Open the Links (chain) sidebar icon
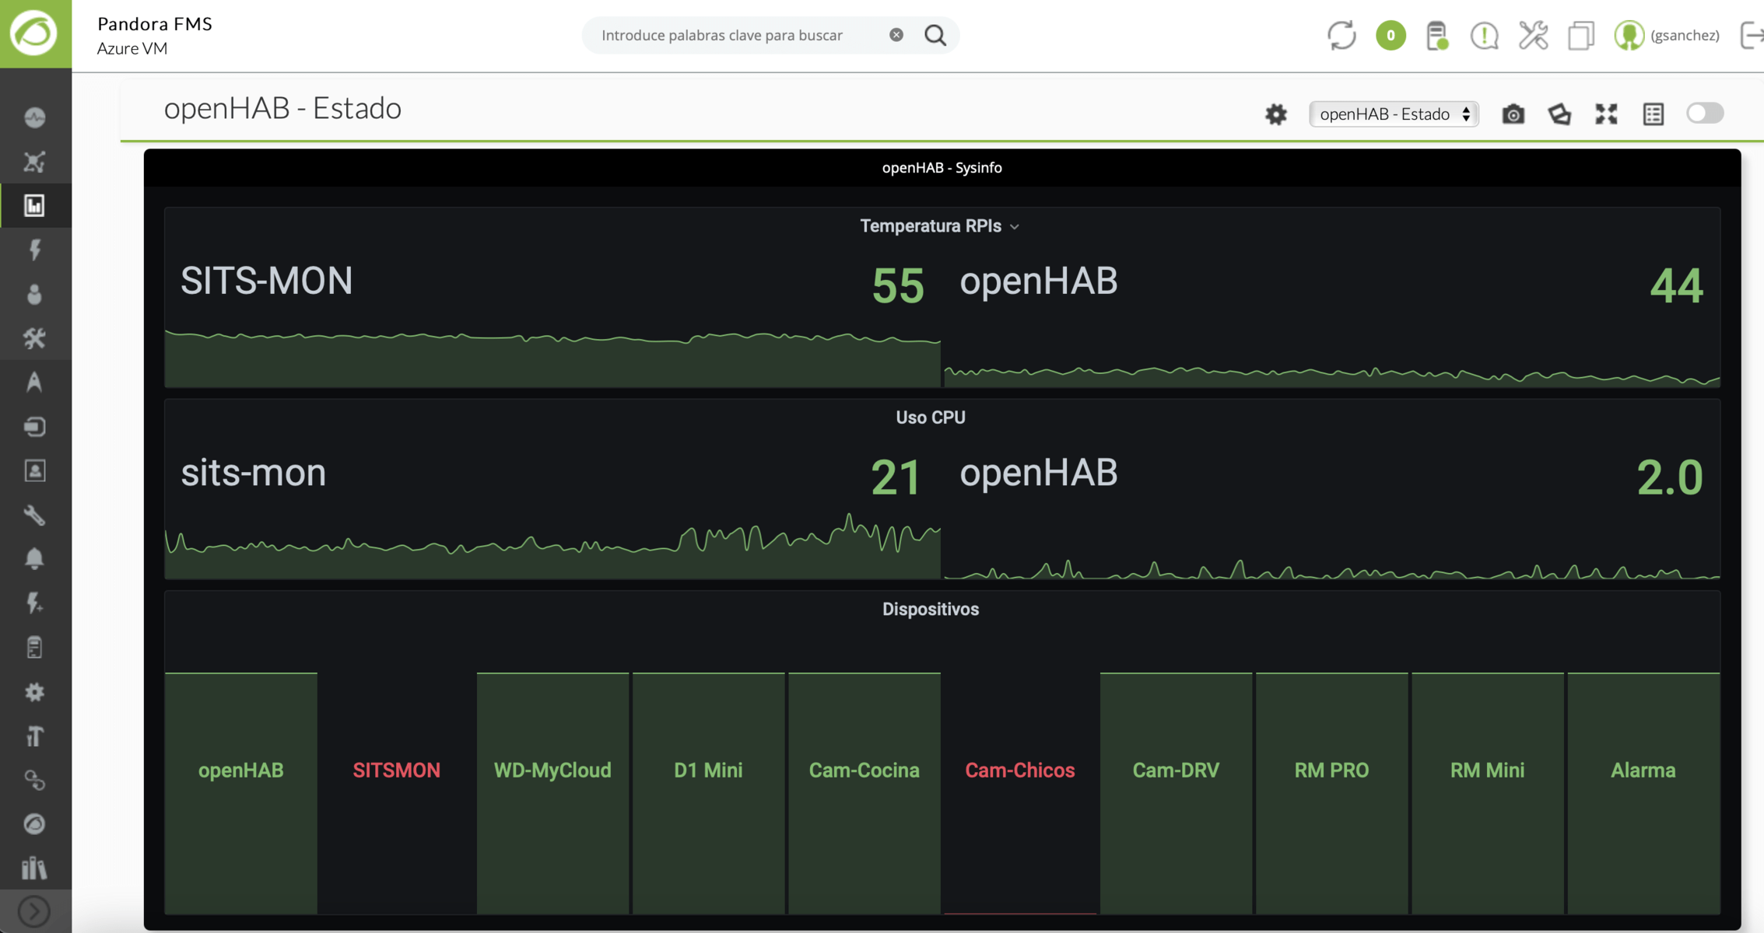The height and width of the screenshot is (933, 1764). pyautogui.click(x=34, y=780)
